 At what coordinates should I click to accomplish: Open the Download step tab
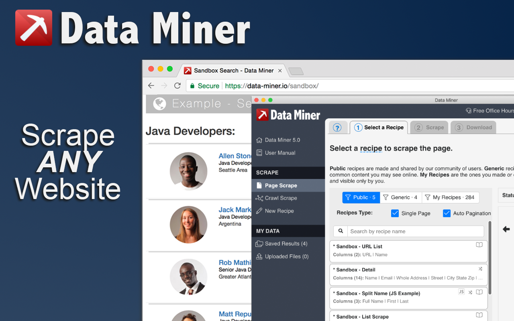pyautogui.click(x=473, y=127)
